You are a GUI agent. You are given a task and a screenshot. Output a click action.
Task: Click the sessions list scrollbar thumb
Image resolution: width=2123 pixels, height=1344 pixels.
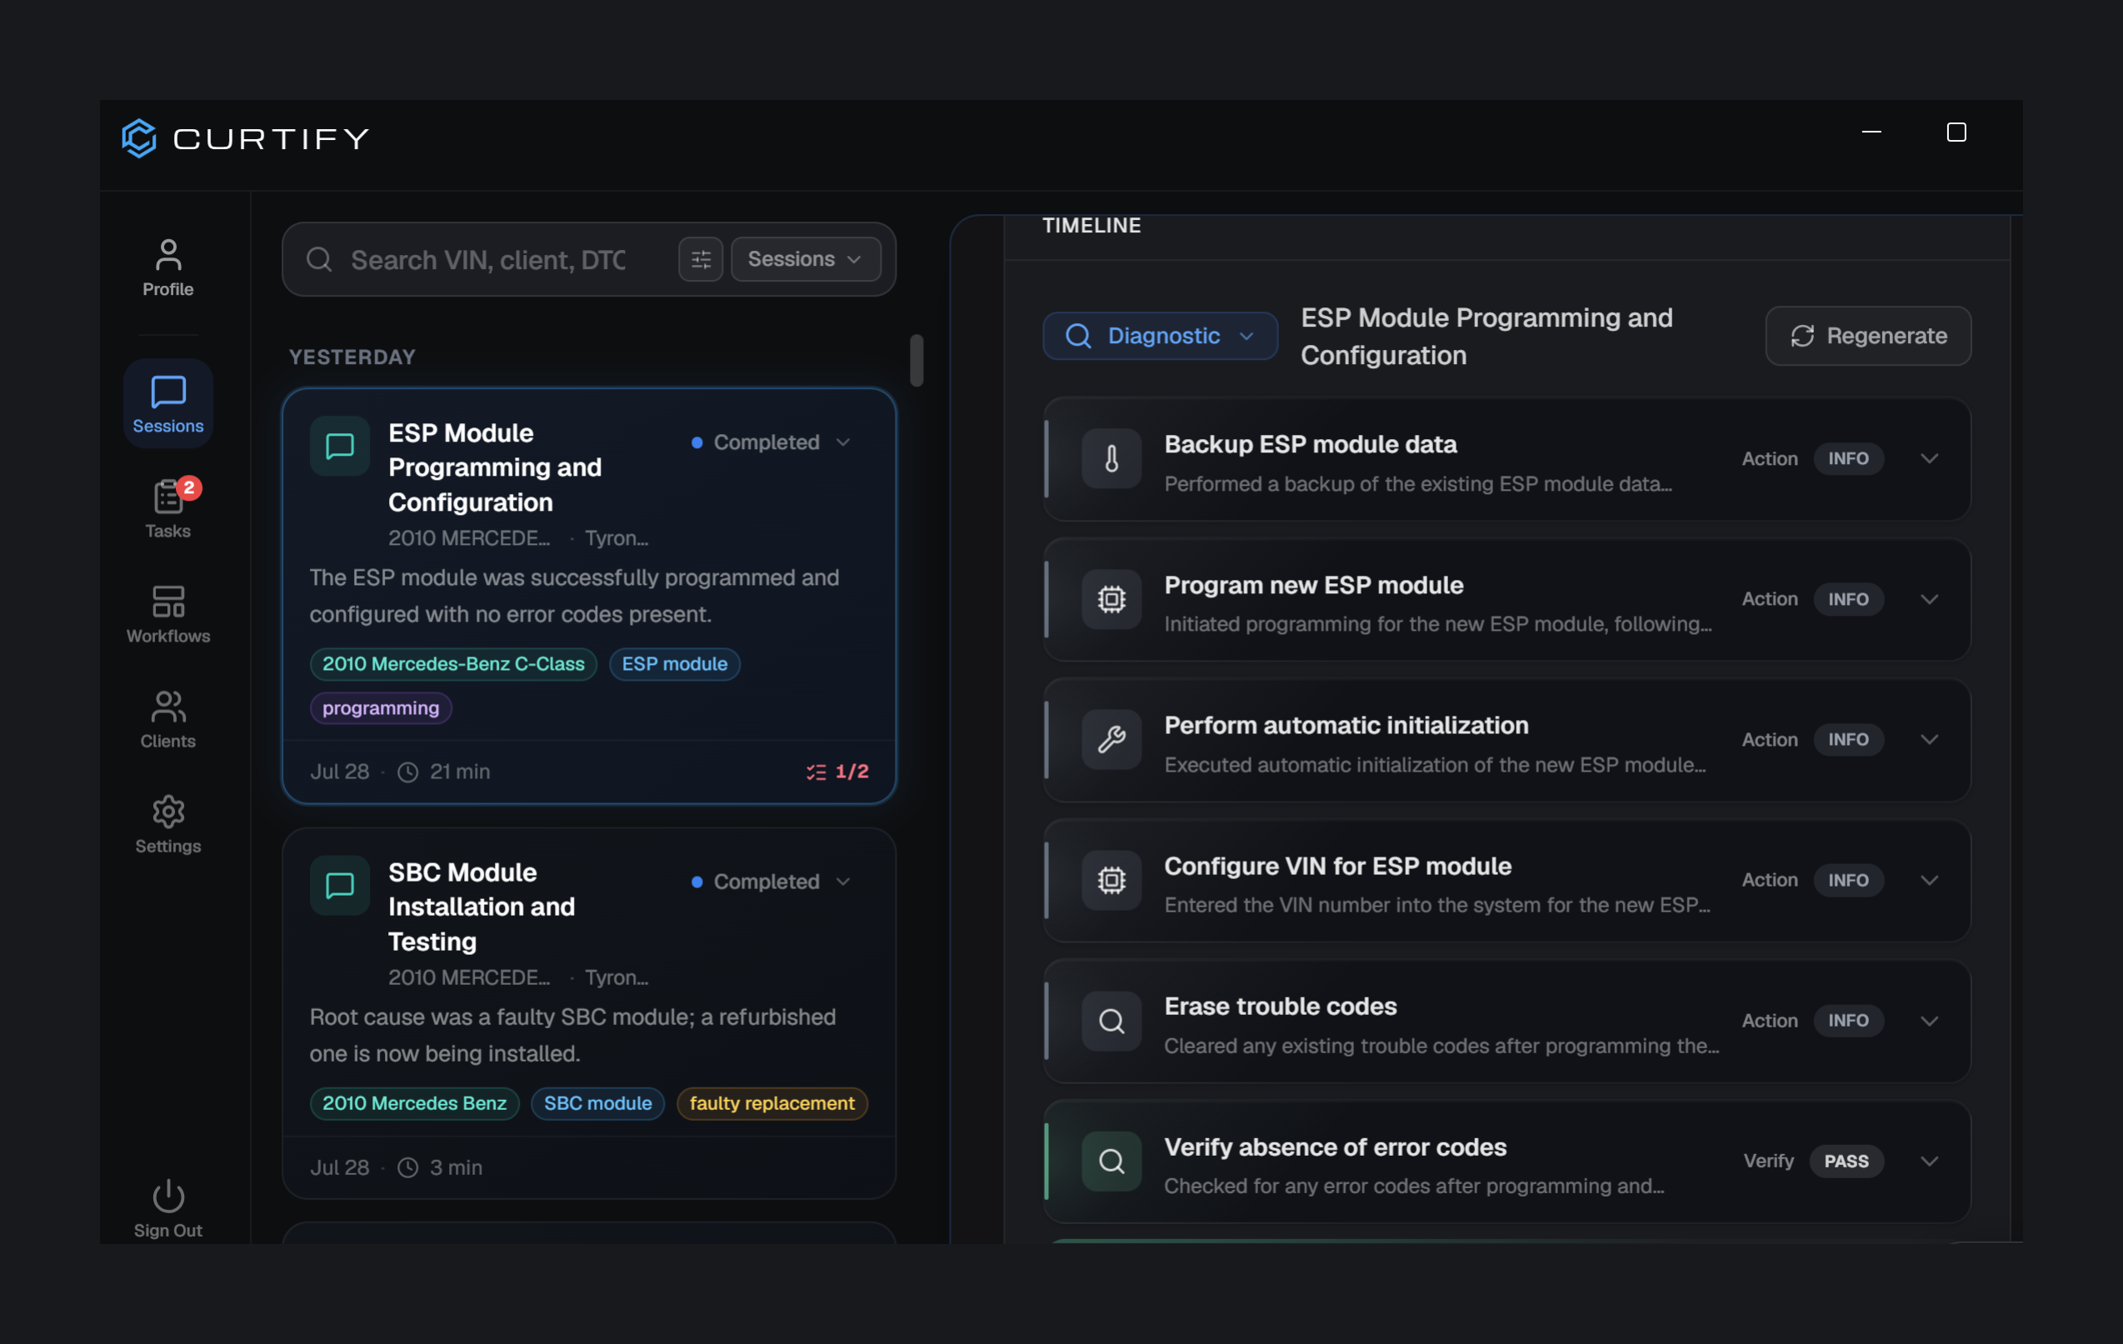click(x=917, y=360)
